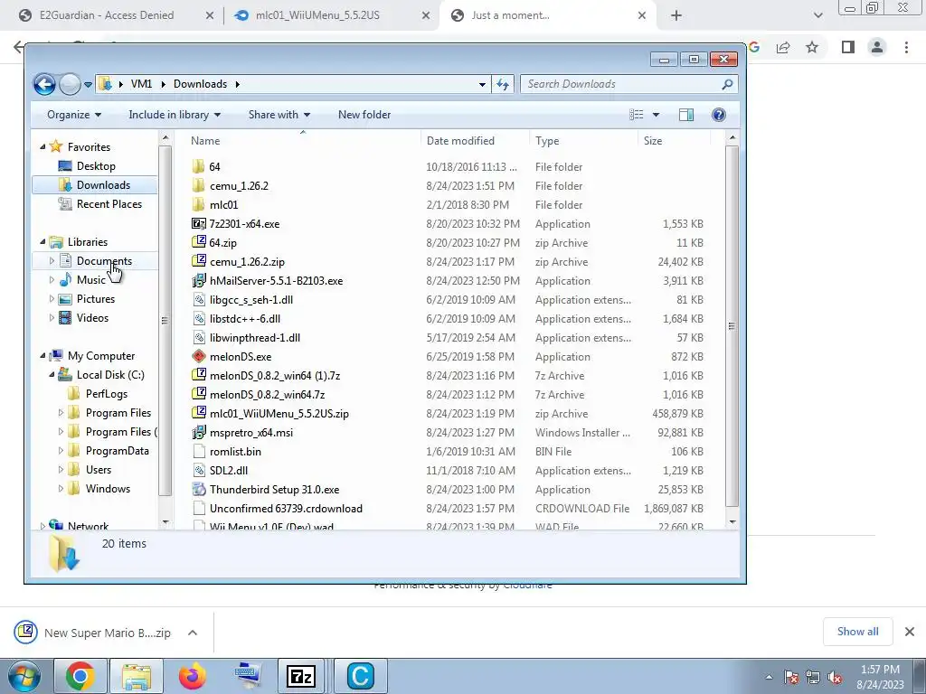This screenshot has height=694, width=926.
Task: Open Firefox from the taskbar
Action: [192, 676]
